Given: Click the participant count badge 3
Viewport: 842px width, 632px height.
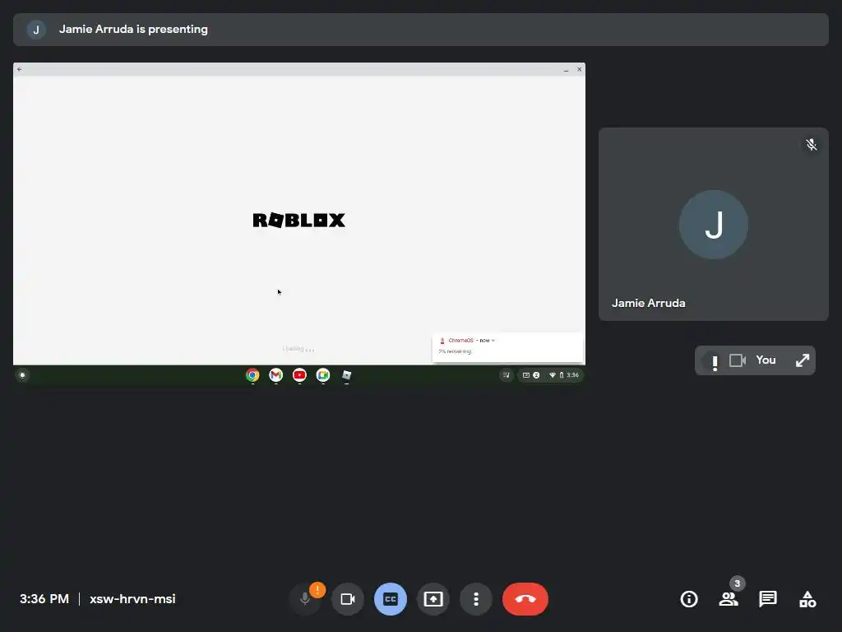Looking at the screenshot, I should (738, 583).
